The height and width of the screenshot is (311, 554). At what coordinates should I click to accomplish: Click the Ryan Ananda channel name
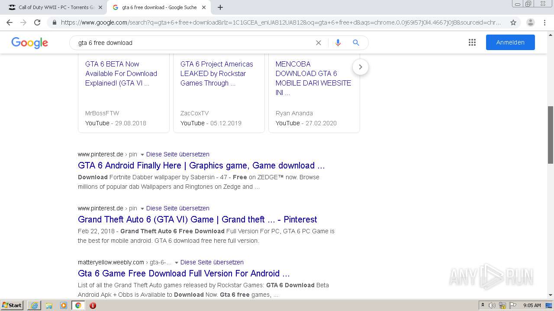pos(294,113)
